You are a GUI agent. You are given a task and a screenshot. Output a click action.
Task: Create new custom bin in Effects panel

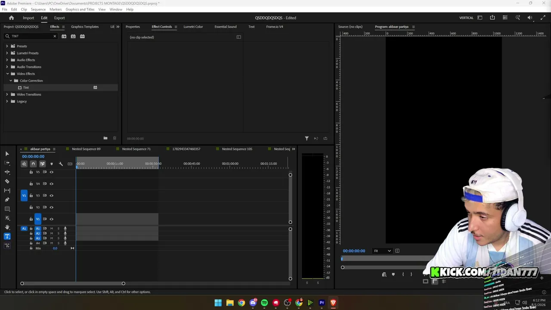point(105,138)
